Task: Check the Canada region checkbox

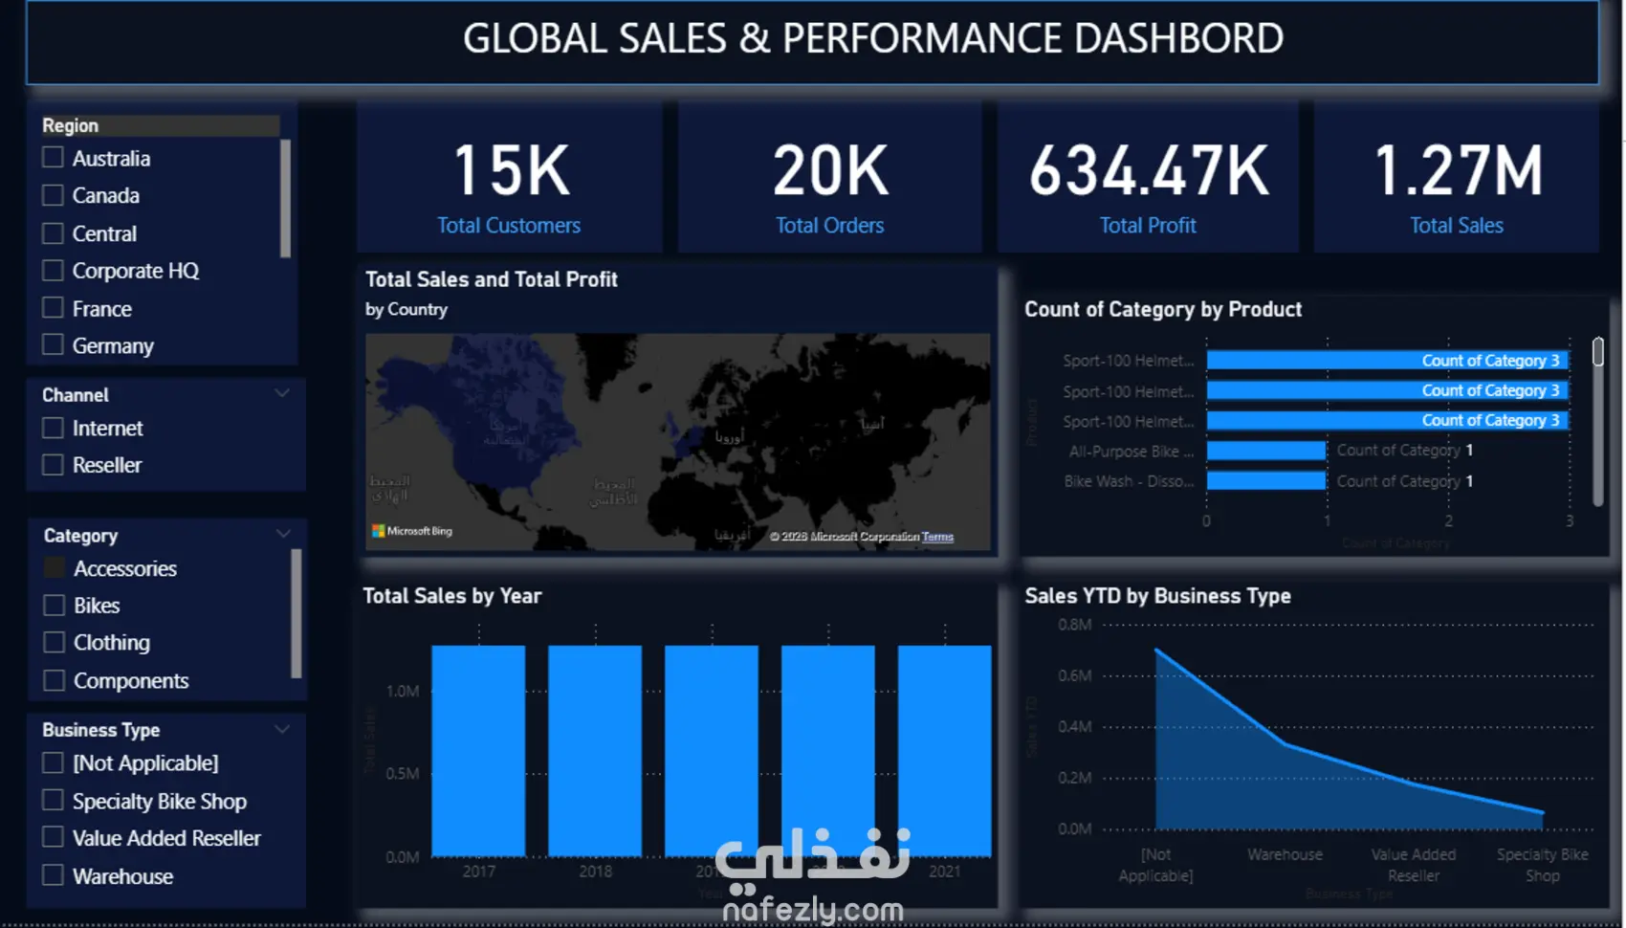Action: 54,195
